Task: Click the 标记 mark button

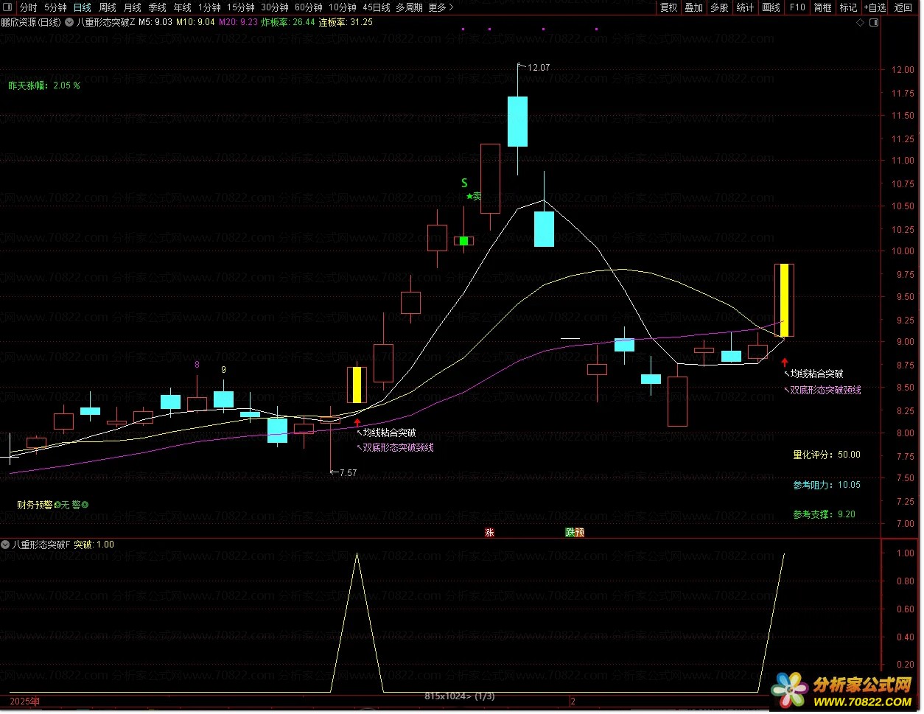Action: (x=848, y=7)
